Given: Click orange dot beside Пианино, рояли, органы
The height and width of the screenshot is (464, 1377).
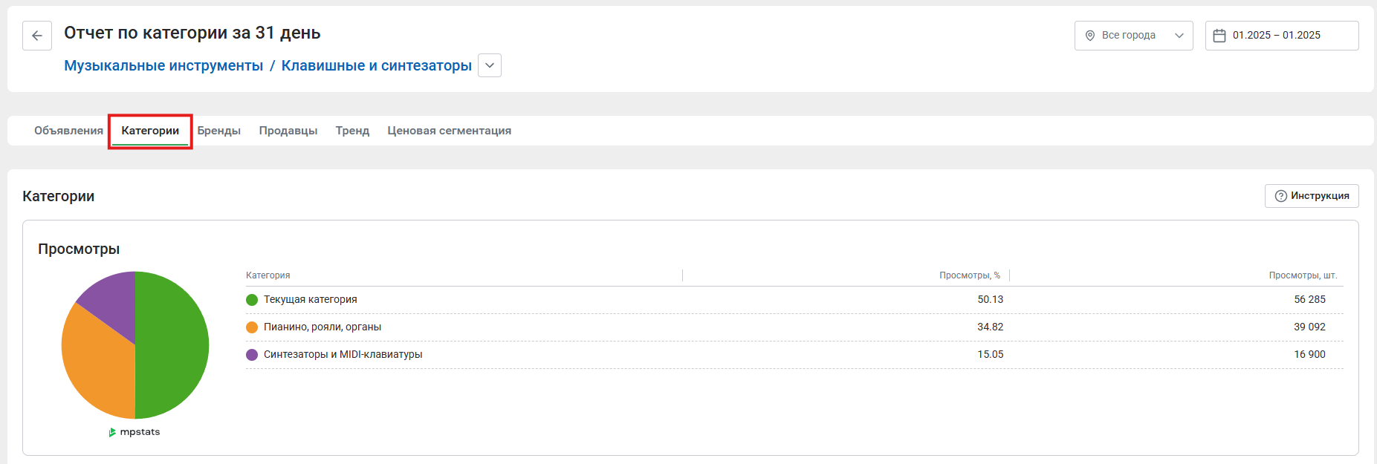Looking at the screenshot, I should (252, 327).
